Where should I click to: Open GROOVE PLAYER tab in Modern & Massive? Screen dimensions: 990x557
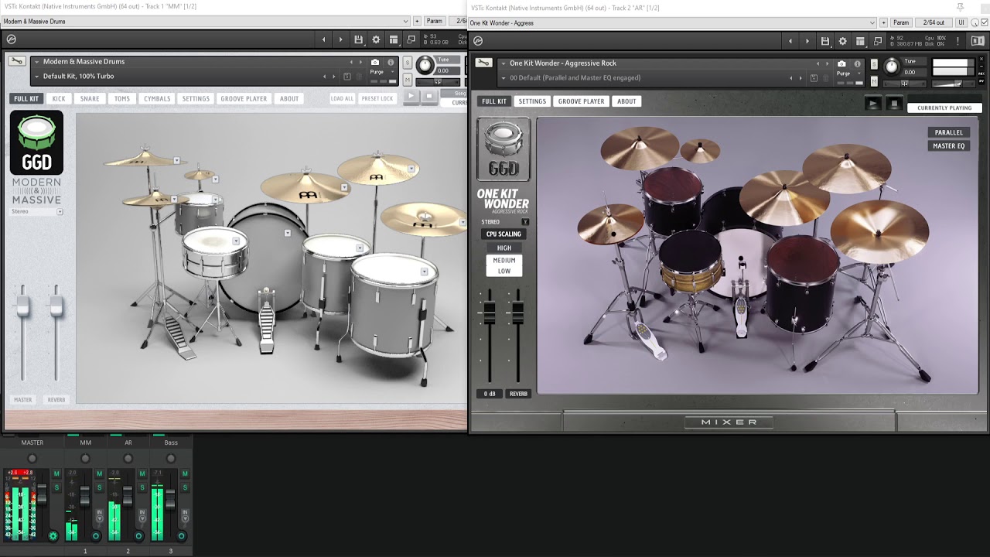244,99
